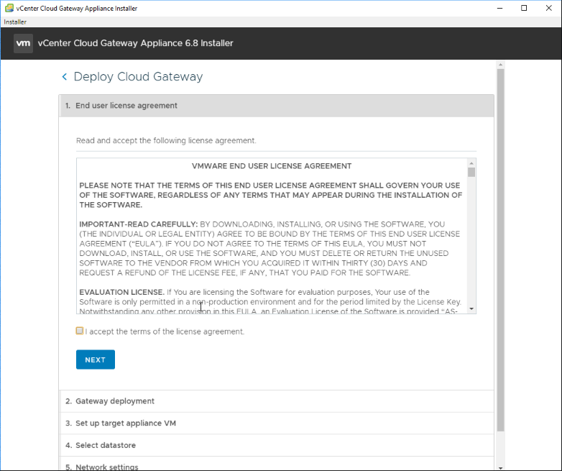The width and height of the screenshot is (562, 471).
Task: Click the VMware vm logo
Action: (x=23, y=43)
